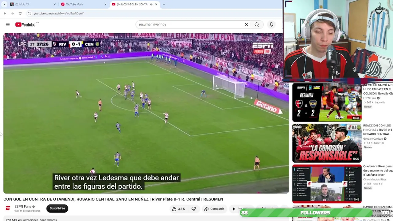Screen dimensions: 393x221
Task: Reload the current page
Action: click(x=20, y=14)
